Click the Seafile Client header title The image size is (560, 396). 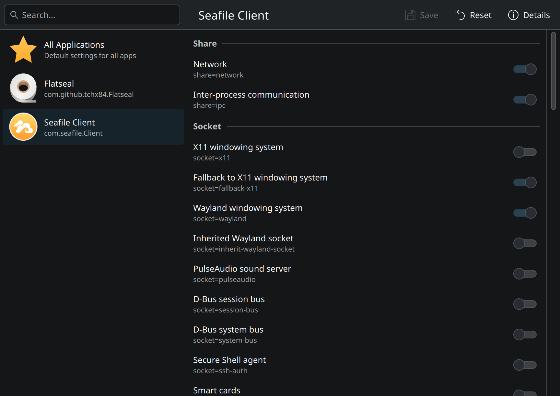coord(233,15)
